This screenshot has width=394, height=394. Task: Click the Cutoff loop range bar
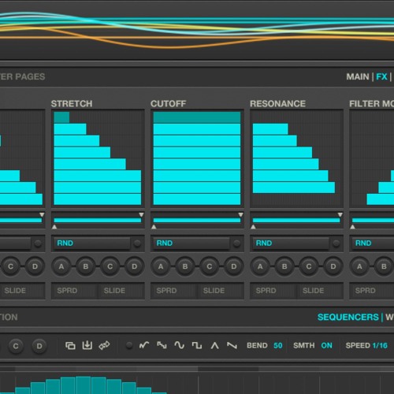197,221
